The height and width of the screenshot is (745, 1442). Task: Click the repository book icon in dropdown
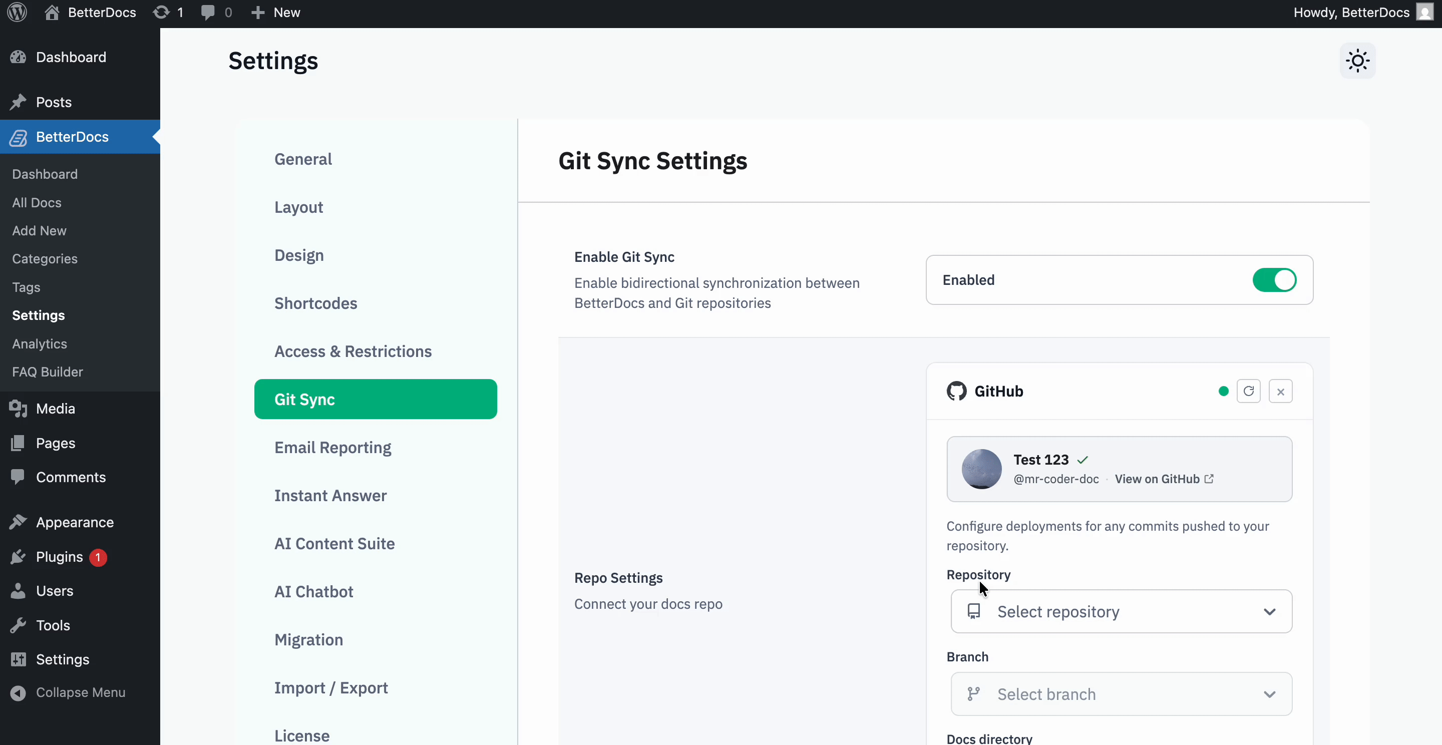[973, 611]
